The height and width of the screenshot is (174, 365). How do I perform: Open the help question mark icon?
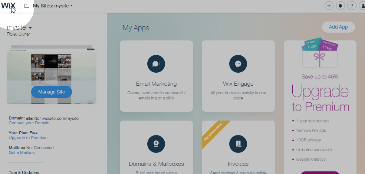352,6
